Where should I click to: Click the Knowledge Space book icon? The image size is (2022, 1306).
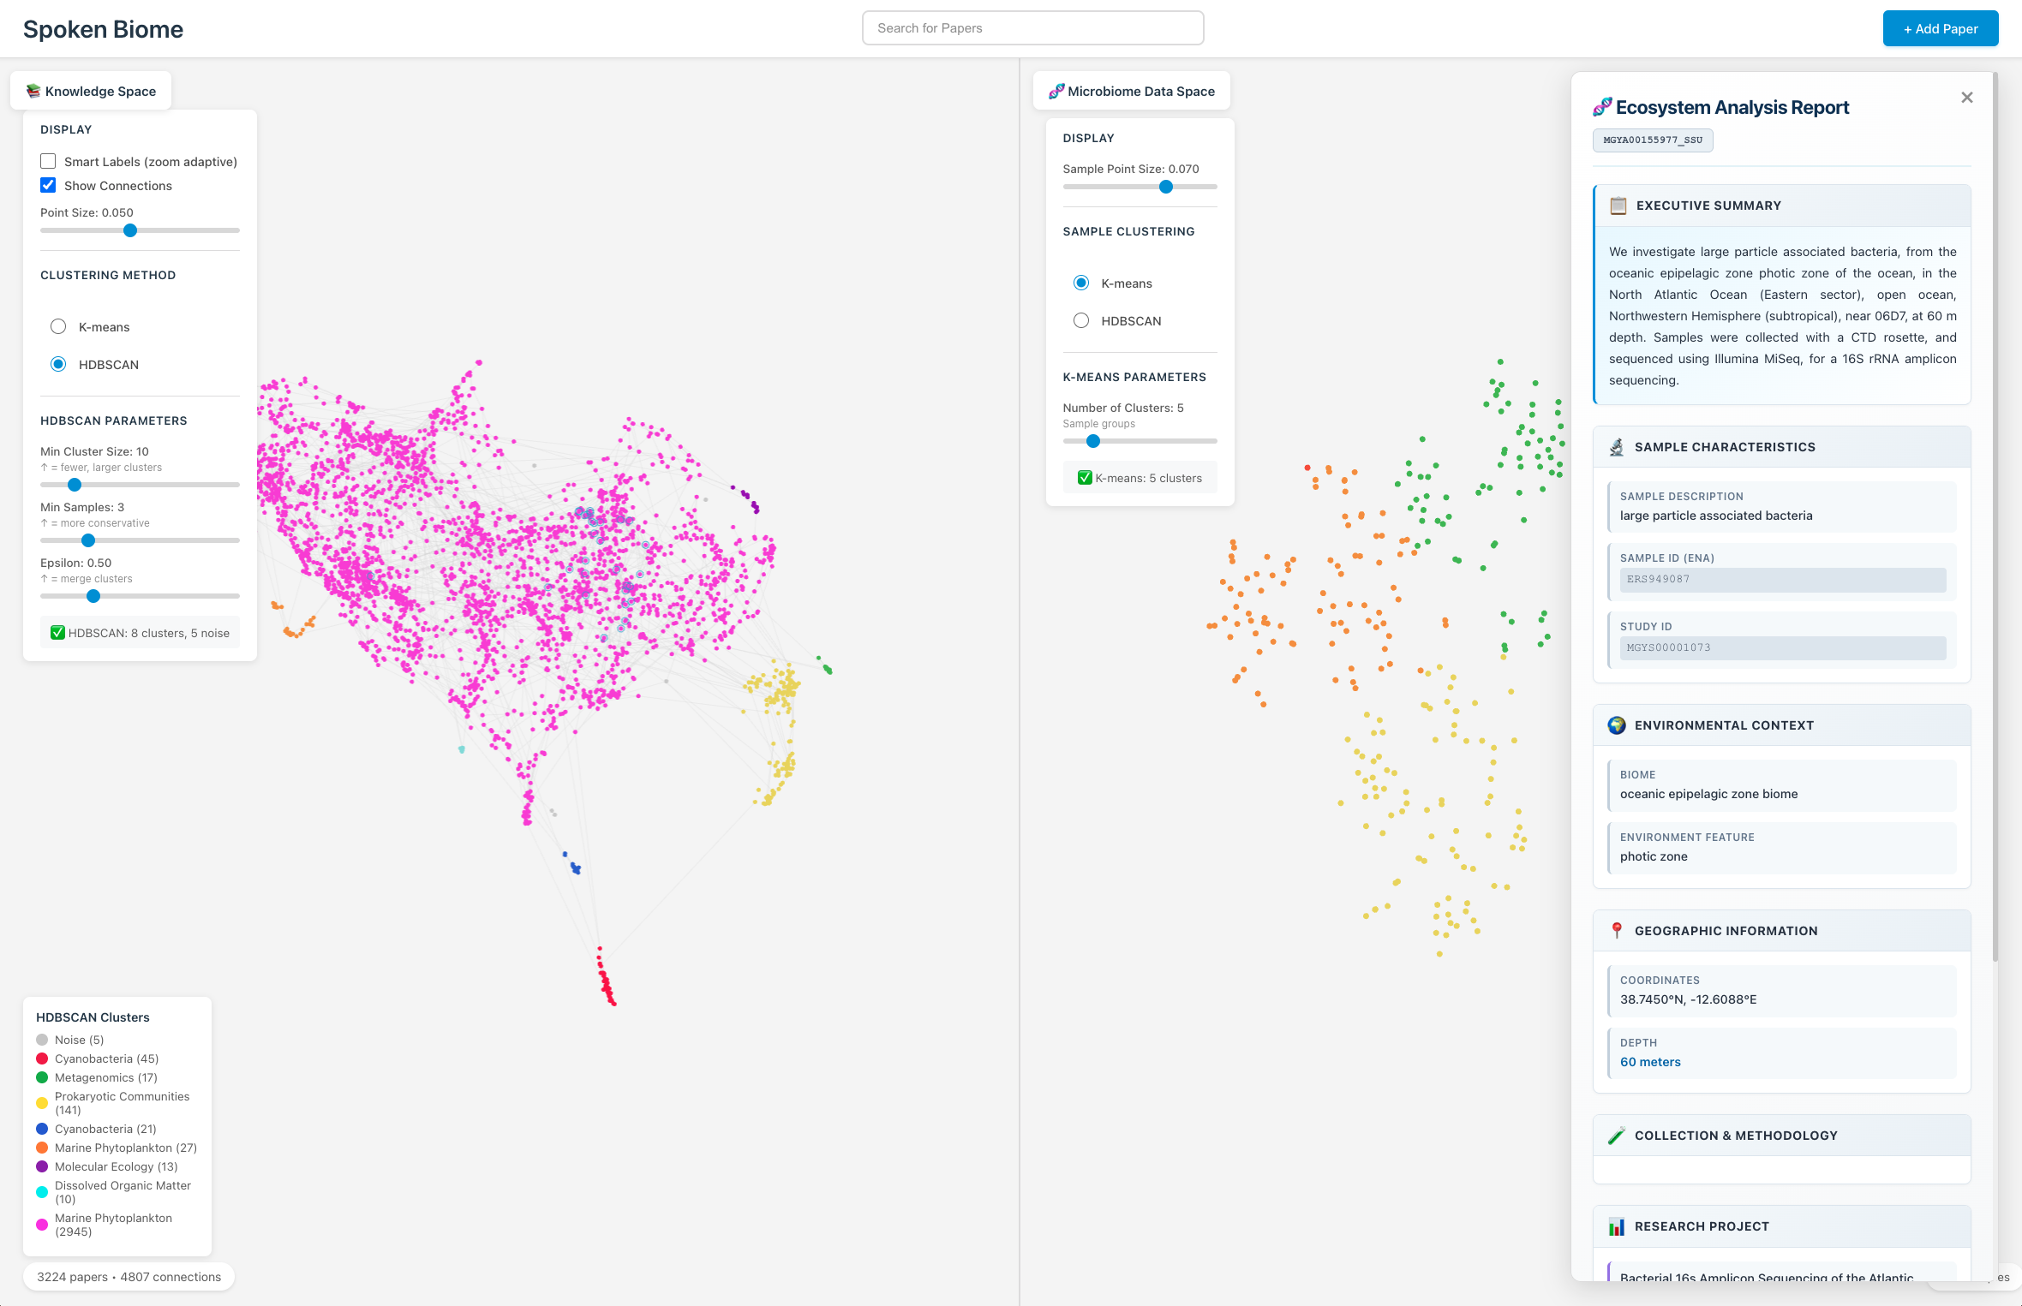(33, 90)
